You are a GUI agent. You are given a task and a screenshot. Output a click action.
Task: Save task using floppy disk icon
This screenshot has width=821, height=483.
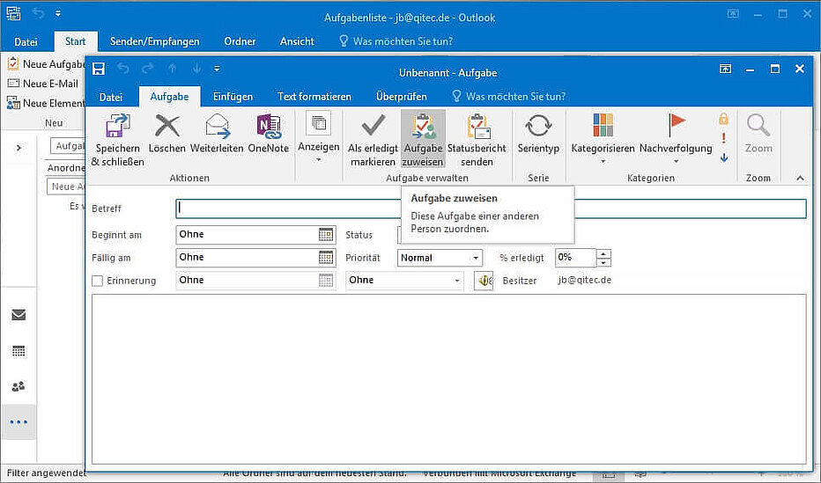[99, 69]
